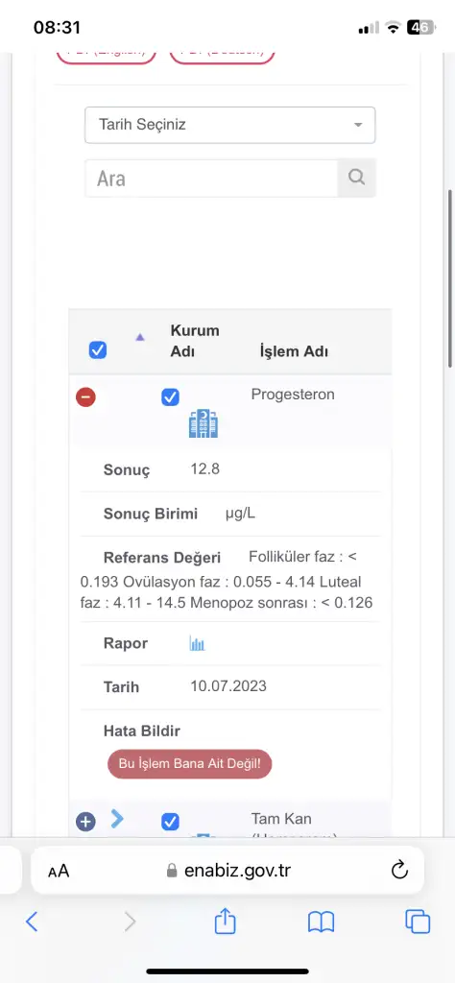Click the hospital building icon for Progesteron
Viewport: 455px width, 983px height.
pyautogui.click(x=204, y=423)
